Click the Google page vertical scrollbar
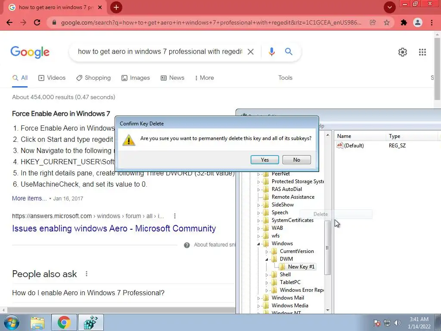The width and height of the screenshot is (441, 331). [x=437, y=69]
